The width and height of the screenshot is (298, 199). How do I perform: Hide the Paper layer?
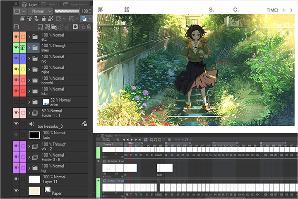pyautogui.click(x=16, y=190)
